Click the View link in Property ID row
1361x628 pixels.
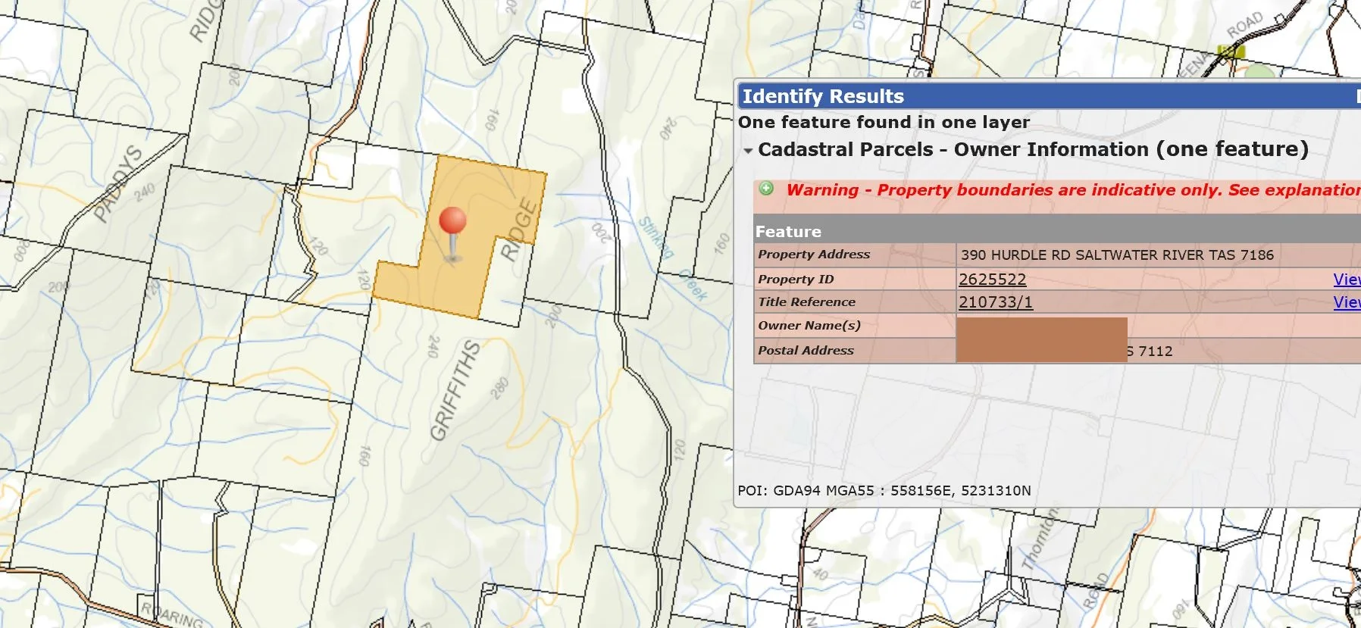click(1347, 280)
